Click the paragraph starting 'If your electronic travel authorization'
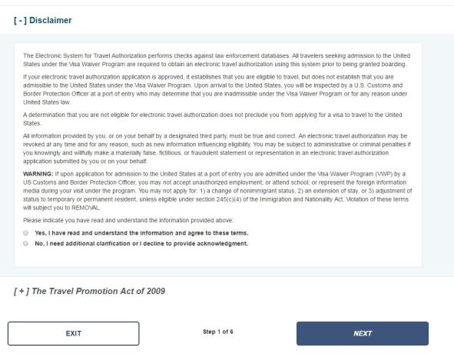The image size is (454, 354). tap(215, 89)
